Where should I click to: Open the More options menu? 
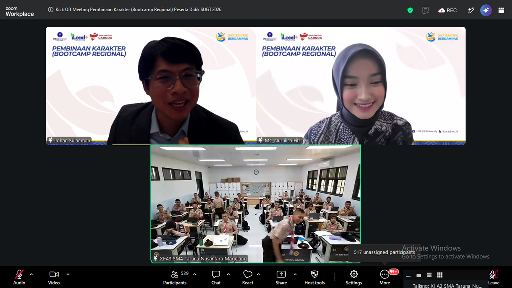coord(385,277)
